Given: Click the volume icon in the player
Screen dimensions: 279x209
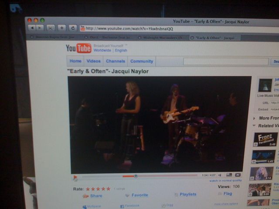Looking at the screenshot, I should click(220, 175).
